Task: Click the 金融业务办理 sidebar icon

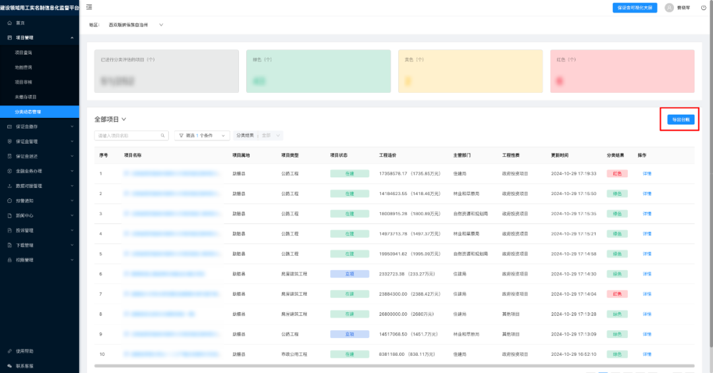Action: 9,171
